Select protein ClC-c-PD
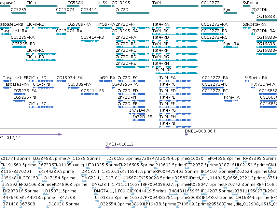The width and height of the screenshot is (277, 209). pyautogui.click(x=41, y=81)
